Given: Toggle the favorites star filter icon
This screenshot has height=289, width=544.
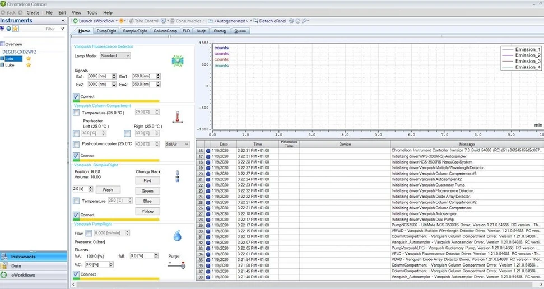Looking at the screenshot, I should [x=15, y=29].
